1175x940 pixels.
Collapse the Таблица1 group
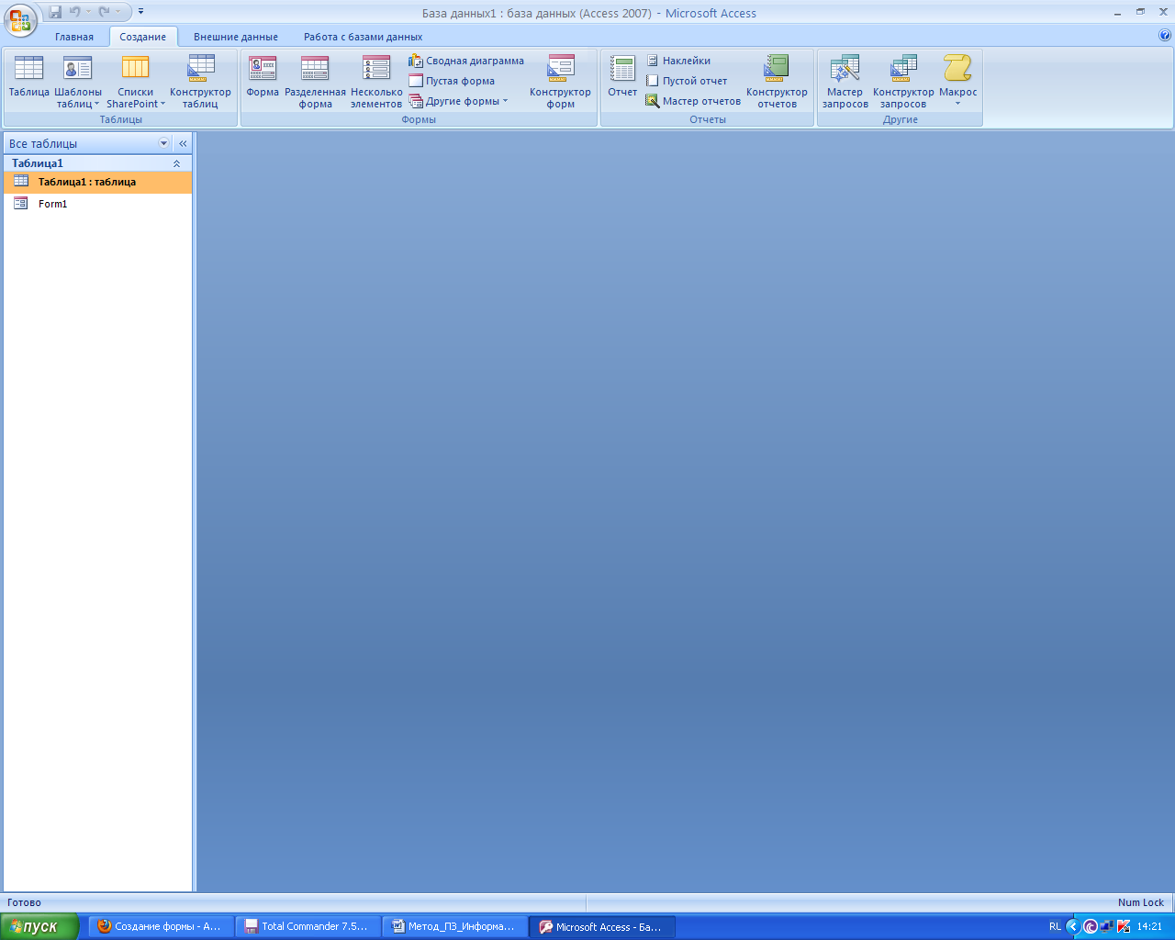[x=176, y=163]
